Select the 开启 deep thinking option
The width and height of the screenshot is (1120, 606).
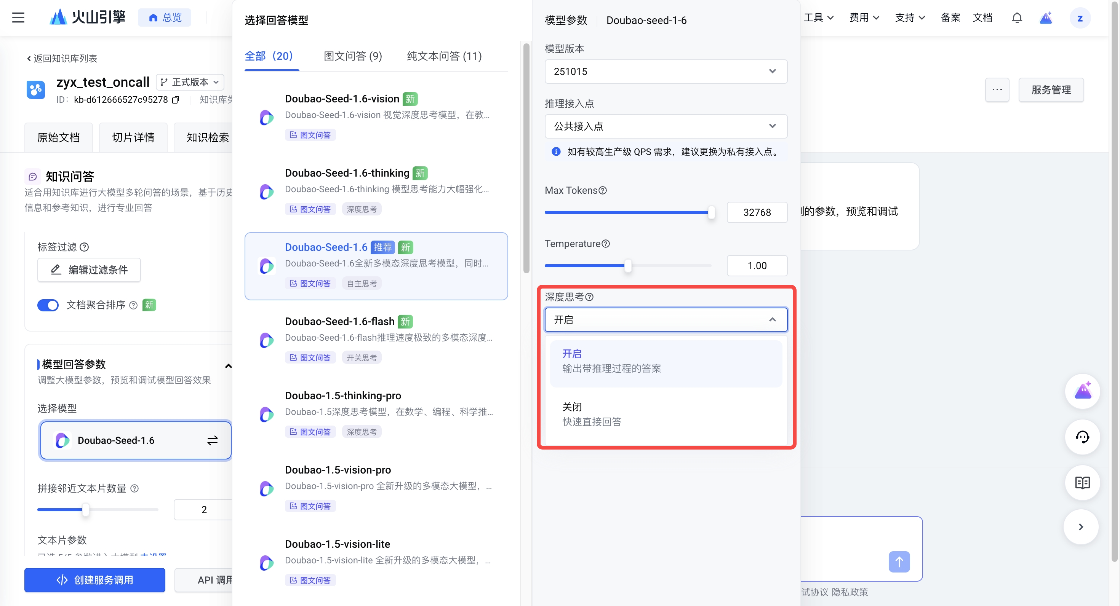[666, 364]
